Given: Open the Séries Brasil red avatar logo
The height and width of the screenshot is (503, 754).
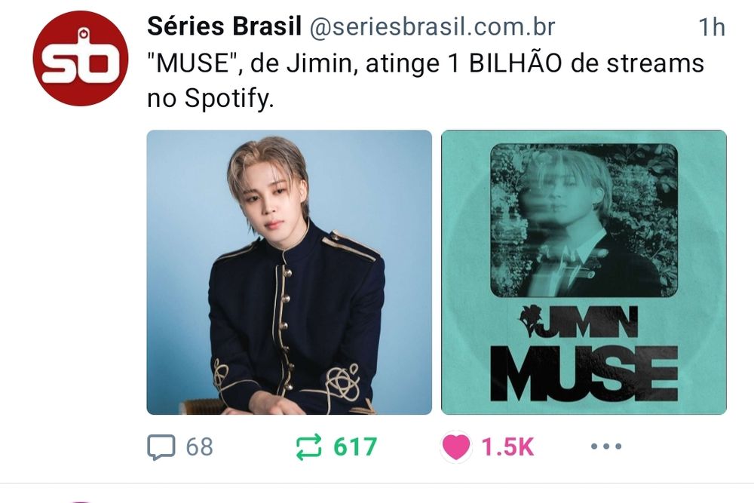Looking at the screenshot, I should 81,58.
